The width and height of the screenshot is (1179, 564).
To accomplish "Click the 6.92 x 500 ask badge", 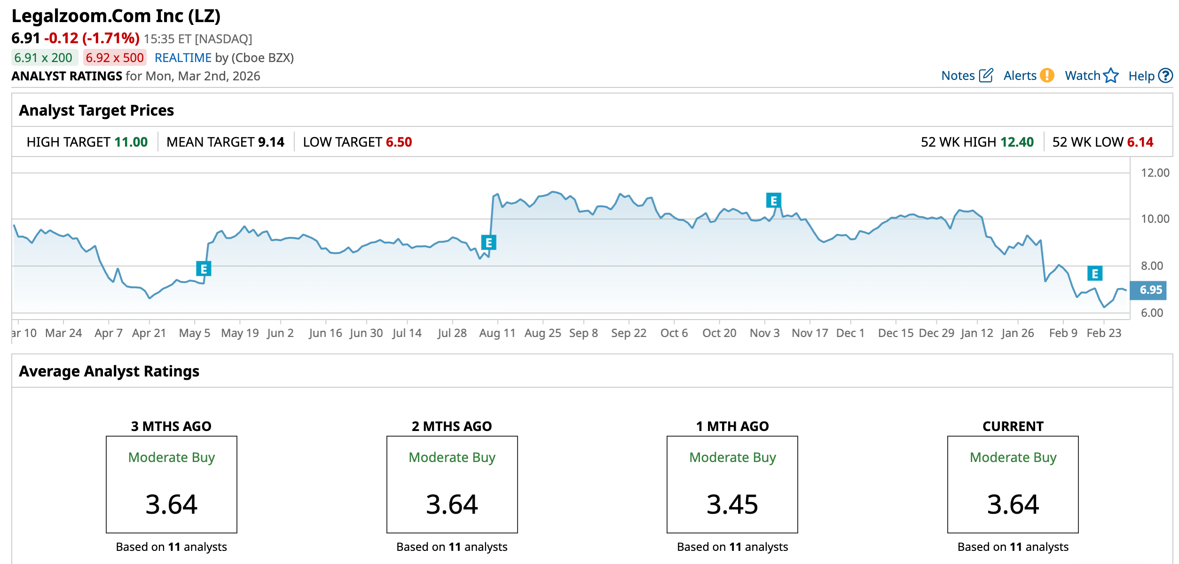I will click(x=115, y=58).
